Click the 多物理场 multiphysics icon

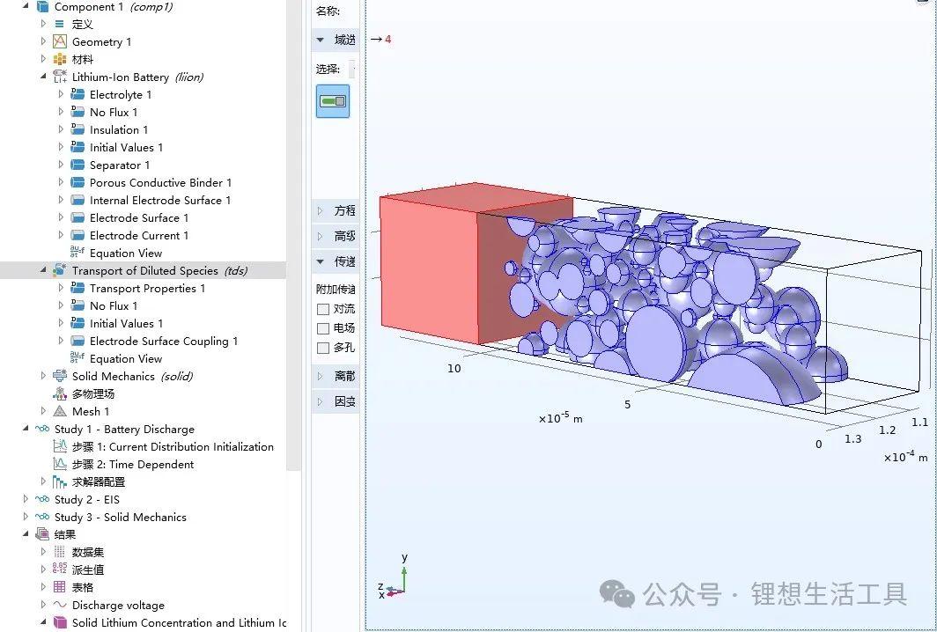click(60, 393)
